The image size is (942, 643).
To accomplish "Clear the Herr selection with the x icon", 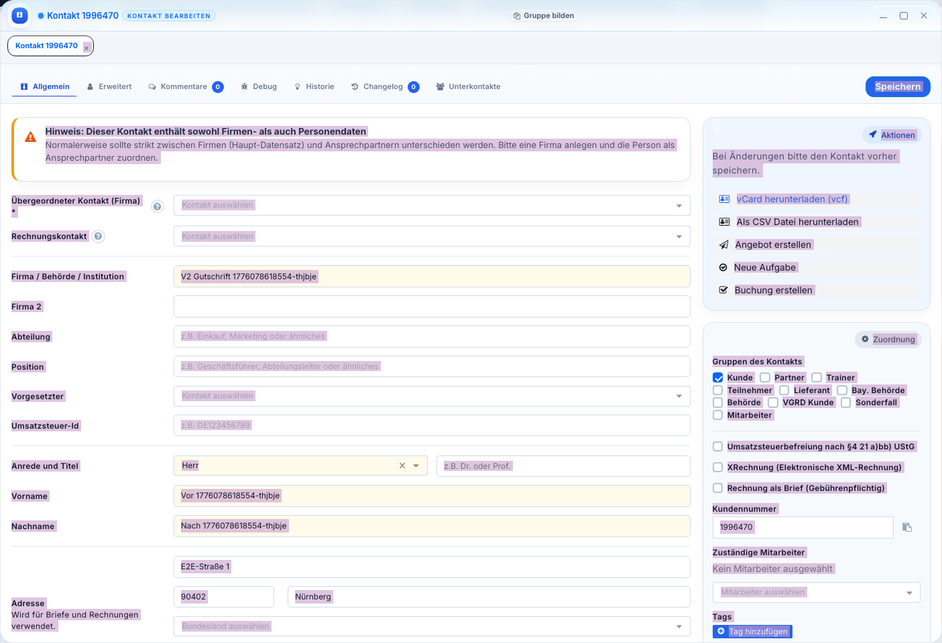I will pyautogui.click(x=402, y=466).
